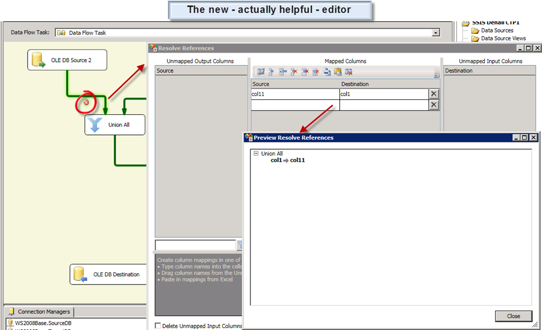Toggle Delete Unmapped Input Columns checkbox
The height and width of the screenshot is (330, 542).
tap(158, 326)
